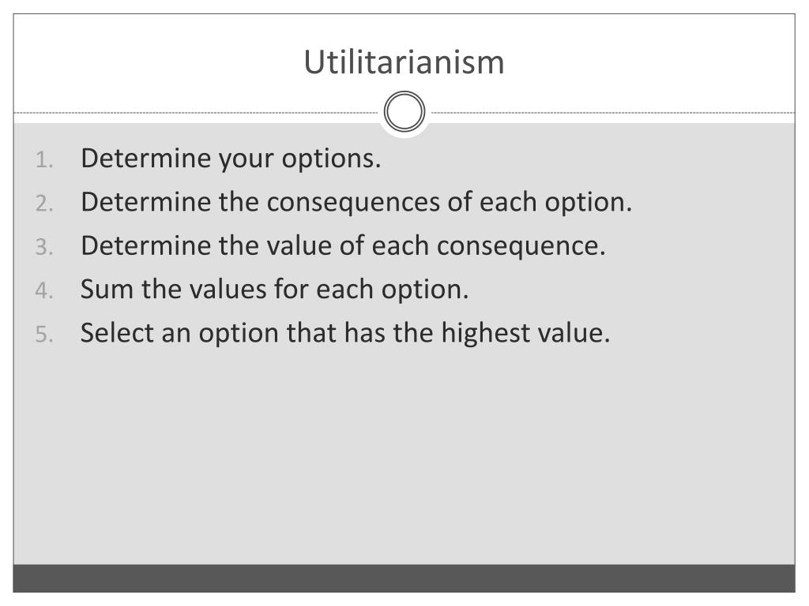The image size is (809, 606).
Task: Click the Utilitarianism slide title
Action: [x=404, y=62]
